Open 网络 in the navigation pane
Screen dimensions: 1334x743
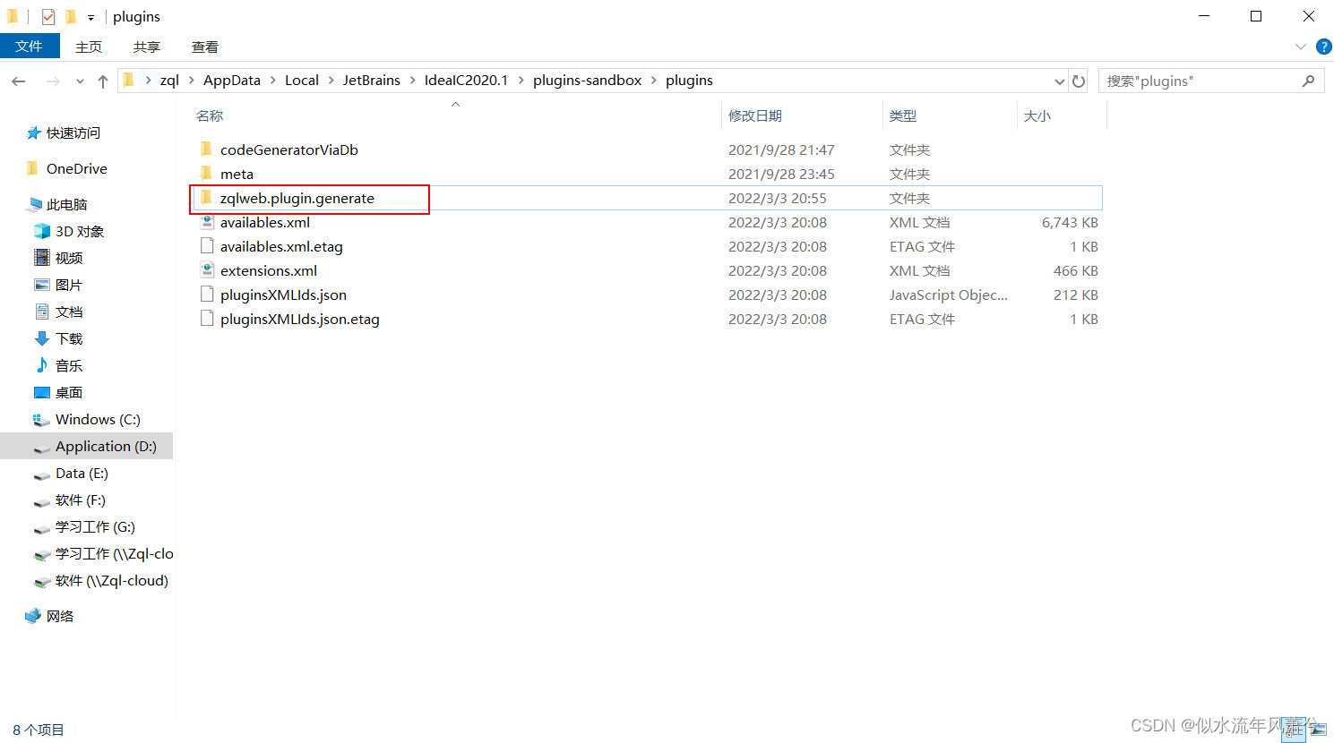click(x=60, y=616)
